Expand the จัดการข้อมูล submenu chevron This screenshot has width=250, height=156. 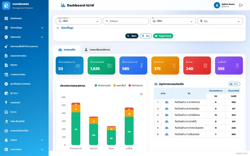click(42, 28)
